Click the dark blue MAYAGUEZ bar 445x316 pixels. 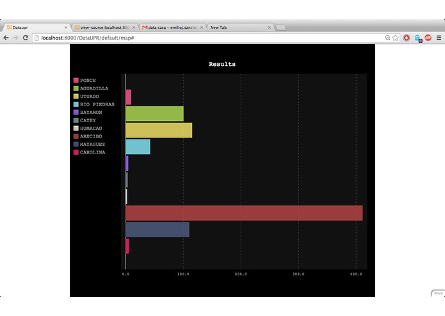coord(158,230)
